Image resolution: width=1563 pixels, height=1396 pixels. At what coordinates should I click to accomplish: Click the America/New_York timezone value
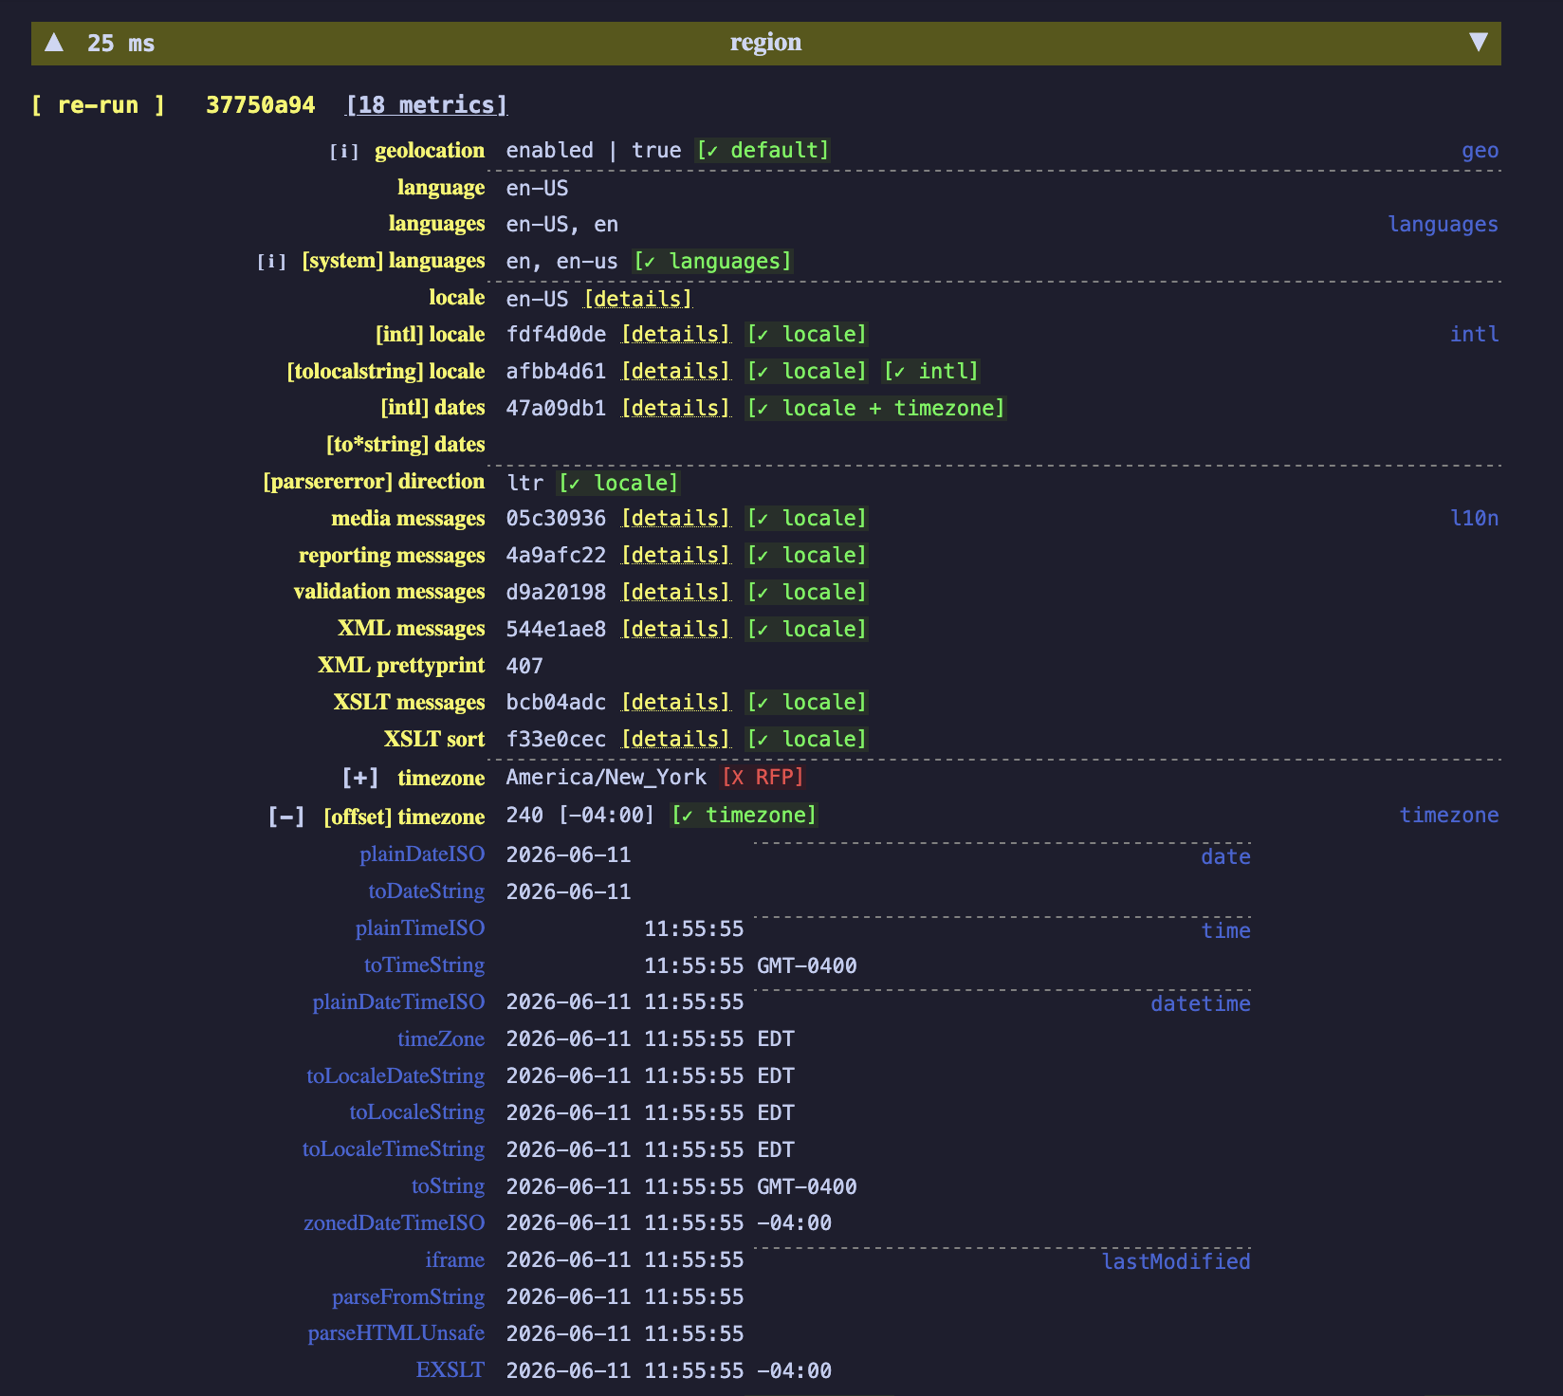pyautogui.click(x=606, y=778)
